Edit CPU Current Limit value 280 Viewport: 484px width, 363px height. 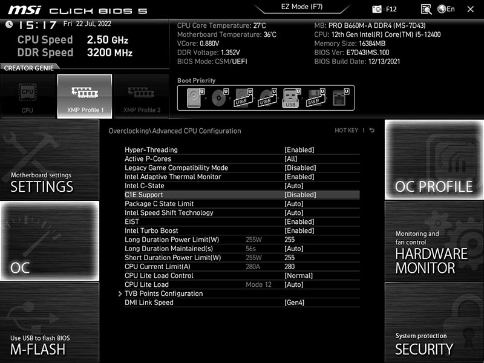point(290,266)
